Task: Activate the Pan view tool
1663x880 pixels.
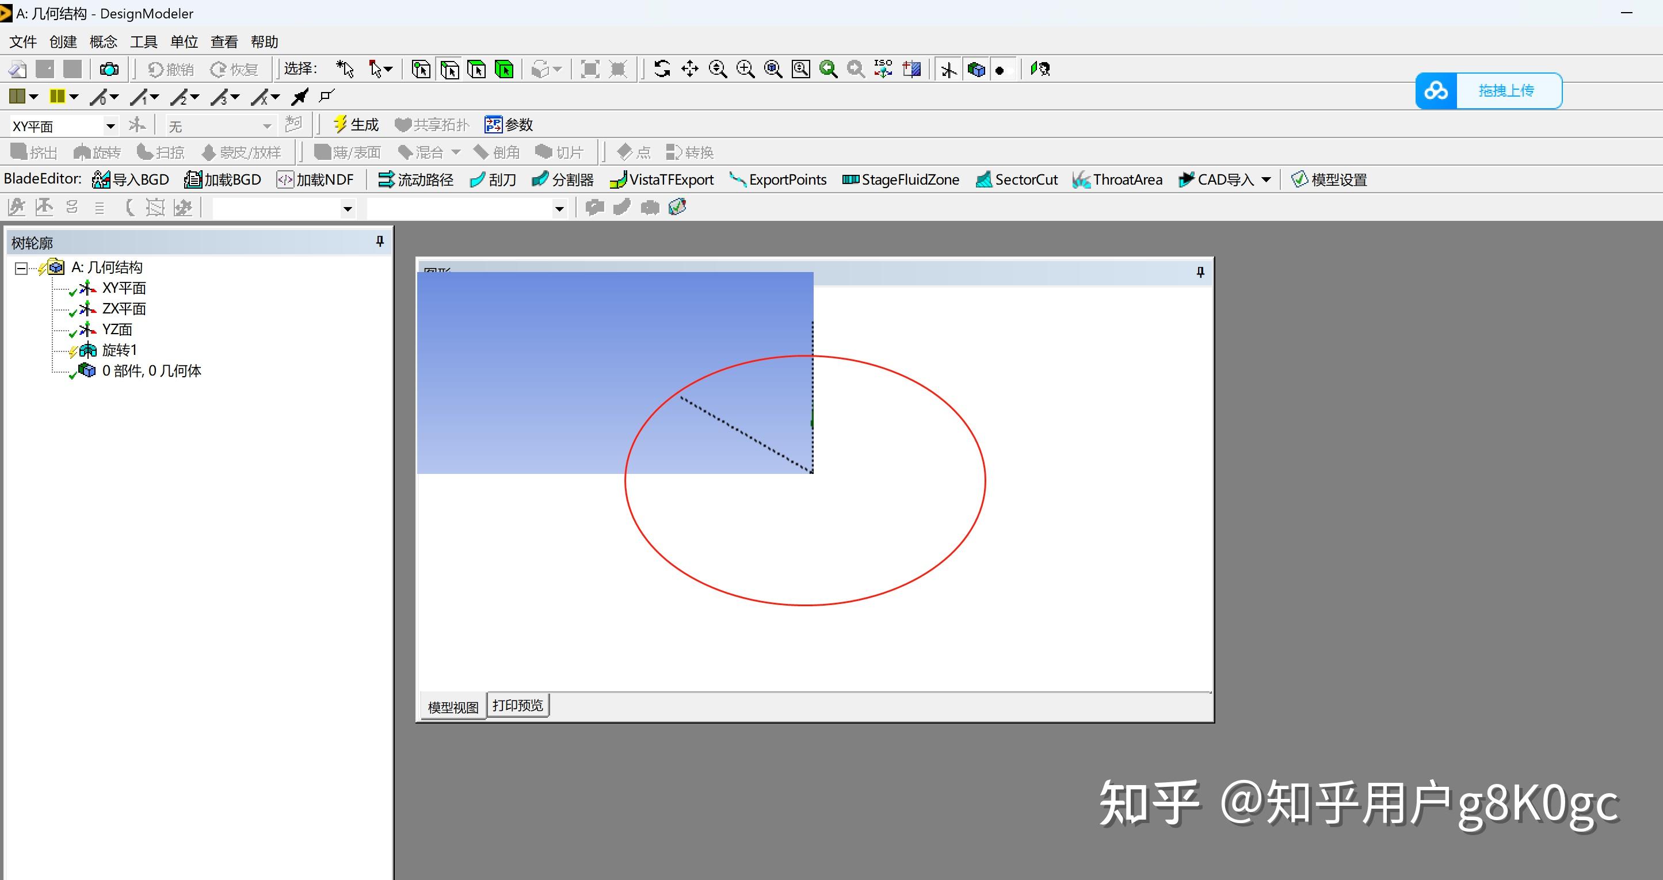Action: pos(689,69)
